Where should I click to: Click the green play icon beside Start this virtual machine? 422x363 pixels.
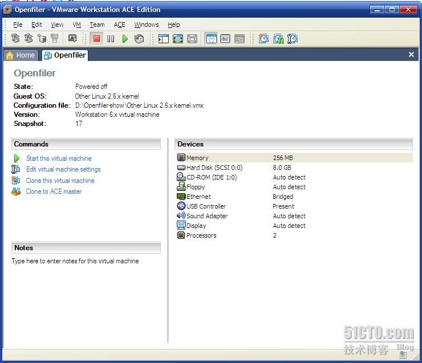point(17,158)
